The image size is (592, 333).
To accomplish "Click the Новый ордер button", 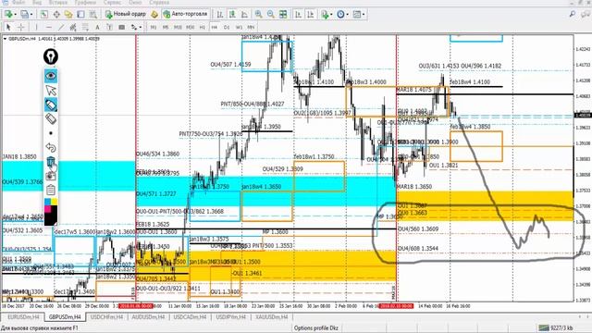I will (x=126, y=15).
